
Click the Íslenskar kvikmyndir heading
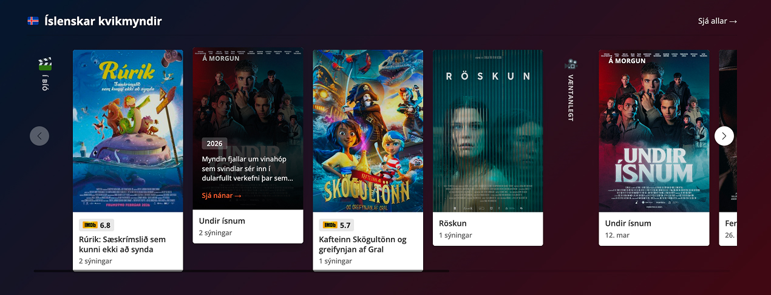[x=103, y=21]
